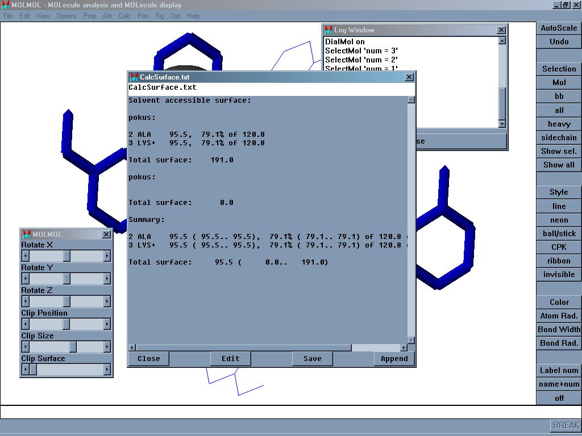The image size is (582, 436).
Task: Click the Style button
Action: 559,192
